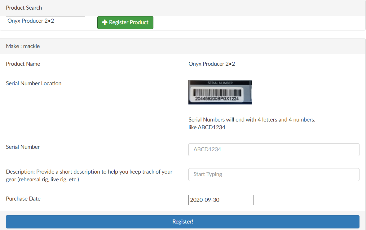This screenshot has width=366, height=230.
Task: Click the 'like ABCD1234' example text
Action: [x=207, y=127]
